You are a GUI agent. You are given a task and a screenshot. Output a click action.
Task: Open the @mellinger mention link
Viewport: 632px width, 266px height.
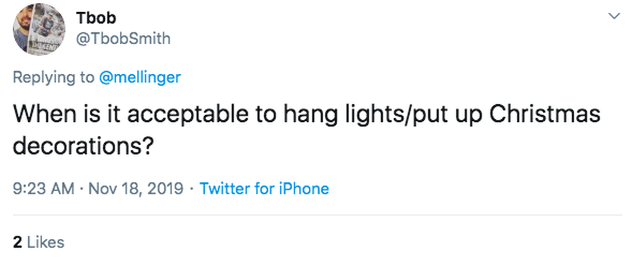click(140, 77)
